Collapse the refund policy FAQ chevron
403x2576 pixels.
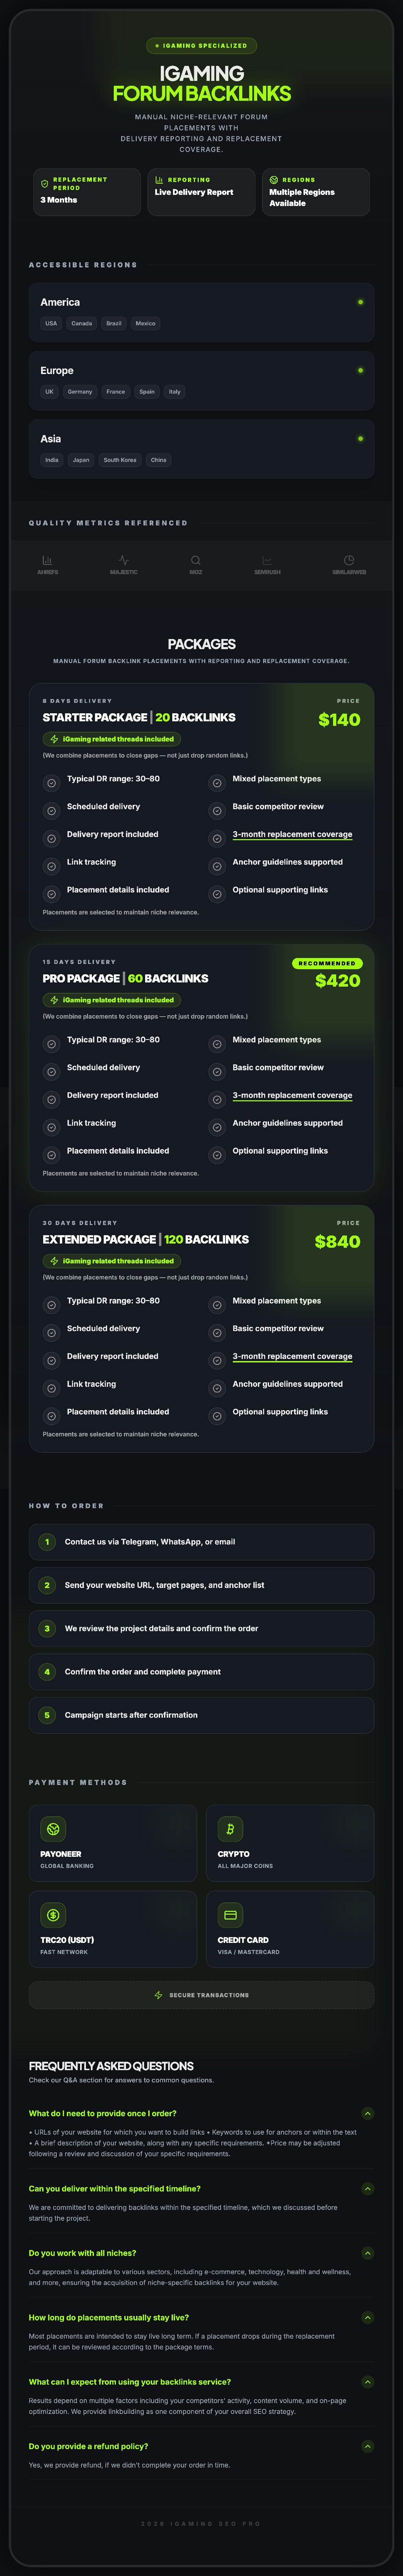(367, 2446)
